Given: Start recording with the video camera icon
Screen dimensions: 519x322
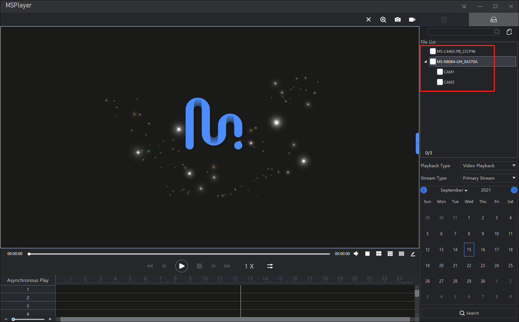Looking at the screenshot, I should (x=412, y=19).
